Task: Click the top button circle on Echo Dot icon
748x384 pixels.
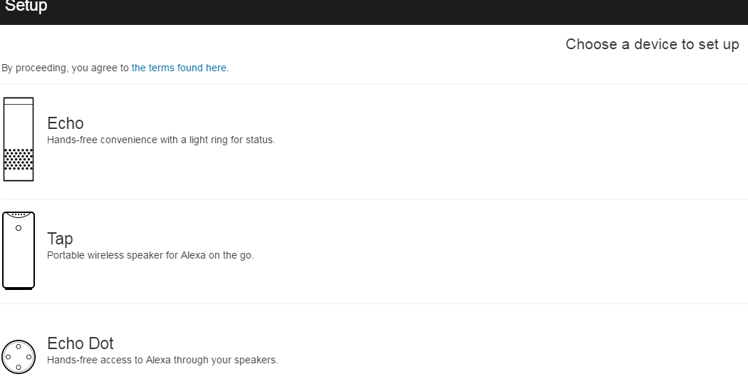Action: [19, 346]
